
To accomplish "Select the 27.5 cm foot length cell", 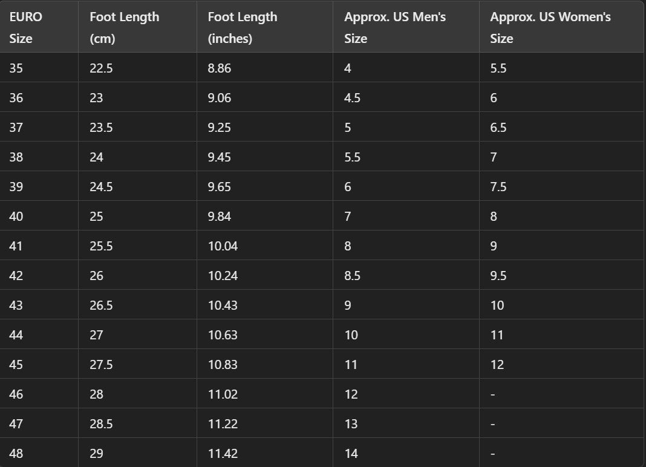I will [101, 365].
